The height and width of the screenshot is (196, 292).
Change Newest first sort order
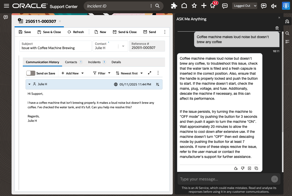(129, 73)
